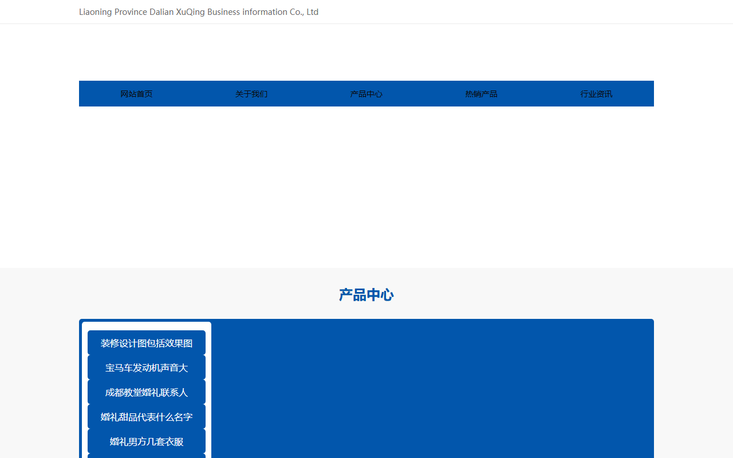This screenshot has height=458, width=733.
Task: Open 婚礼甜品代表什么名字 link
Action: click(147, 417)
